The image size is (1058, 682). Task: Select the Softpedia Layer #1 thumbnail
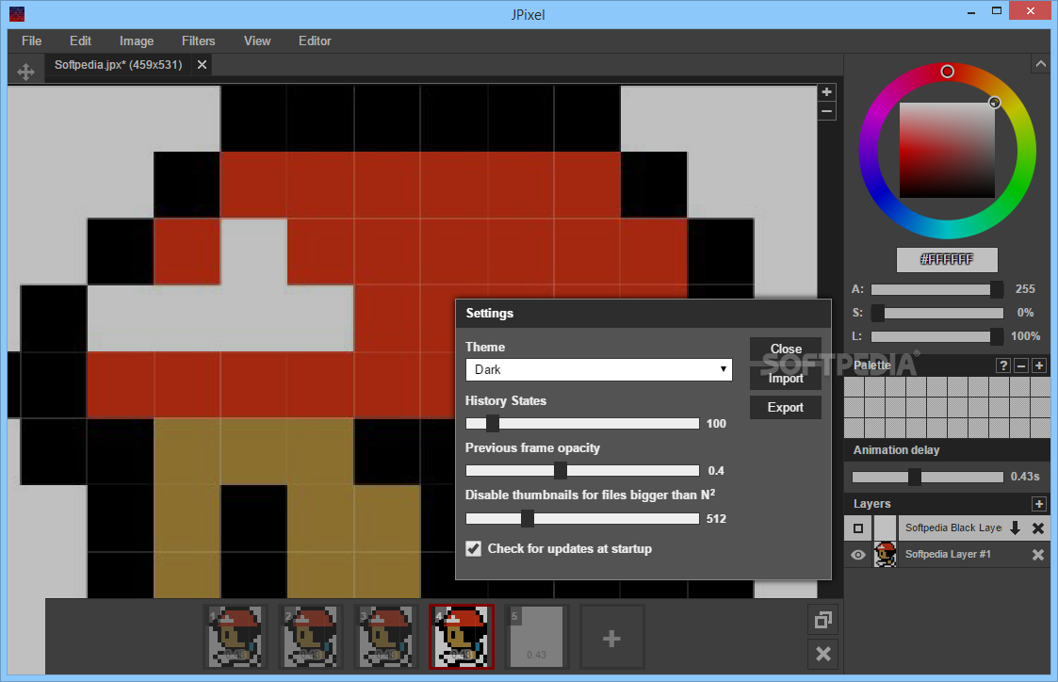(x=886, y=555)
